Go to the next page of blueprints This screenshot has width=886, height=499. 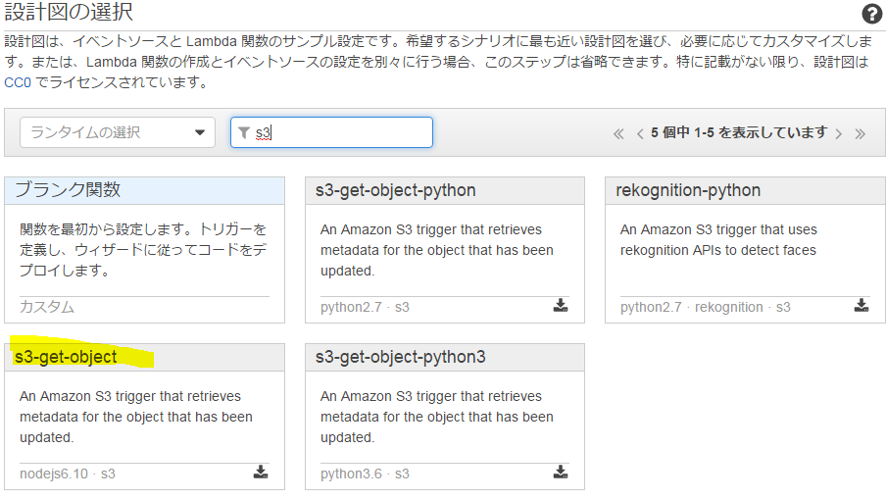click(839, 134)
